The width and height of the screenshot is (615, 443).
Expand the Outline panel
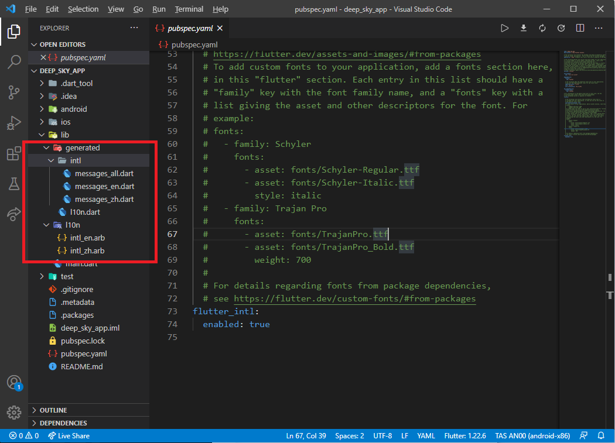[88, 410]
